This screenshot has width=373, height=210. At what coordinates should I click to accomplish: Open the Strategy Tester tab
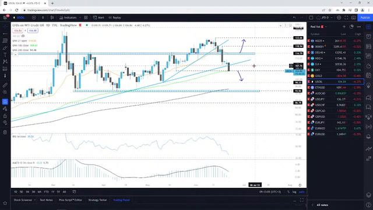(97, 200)
